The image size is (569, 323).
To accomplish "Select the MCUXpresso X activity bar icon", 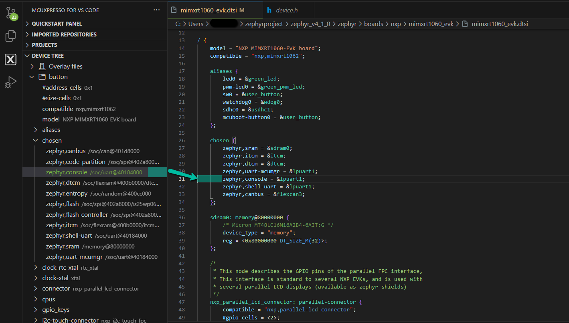I will (10, 60).
